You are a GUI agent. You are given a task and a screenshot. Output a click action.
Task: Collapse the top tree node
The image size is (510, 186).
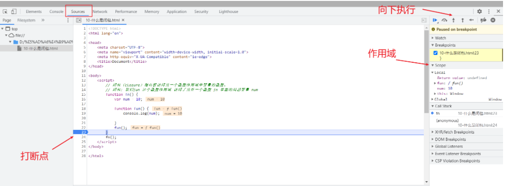pos(3,29)
